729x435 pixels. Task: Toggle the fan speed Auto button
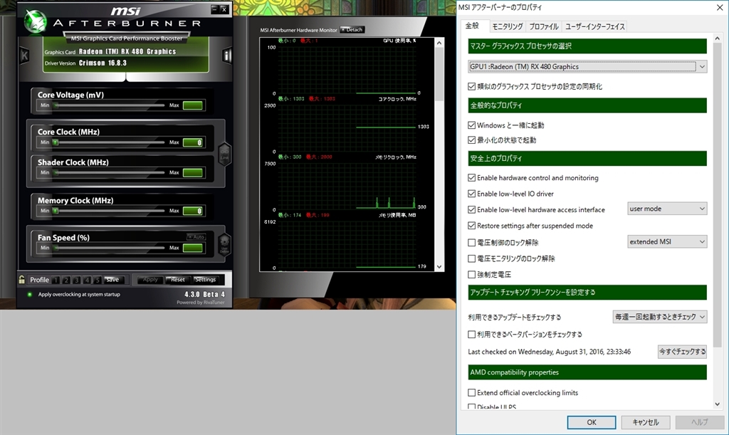click(x=196, y=237)
